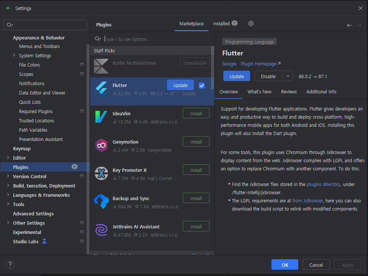Viewport: 368px width, 276px height.
Task: Click the Android Studio logo in title bar
Action: [8, 8]
